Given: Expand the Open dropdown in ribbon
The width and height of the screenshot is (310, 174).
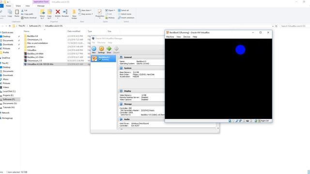Looking at the screenshot, I should tap(110, 10).
